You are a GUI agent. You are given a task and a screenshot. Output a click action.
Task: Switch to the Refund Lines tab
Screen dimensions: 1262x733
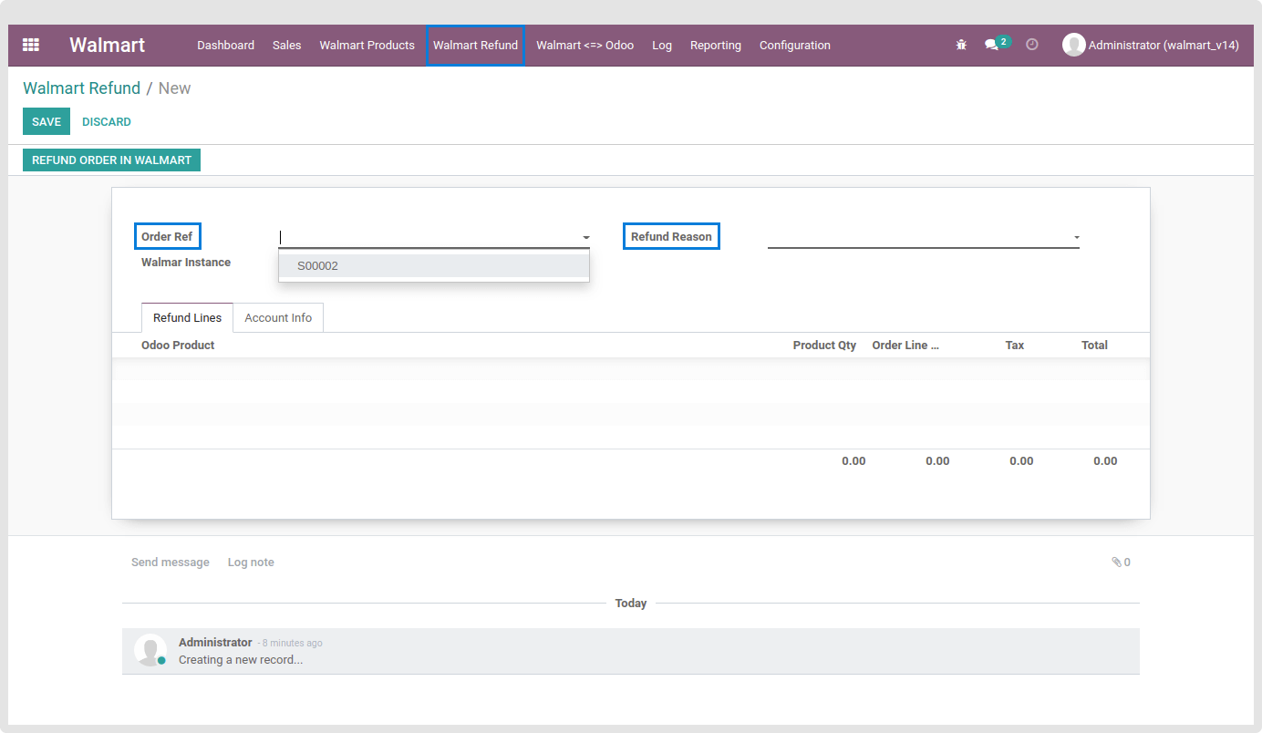click(x=187, y=318)
